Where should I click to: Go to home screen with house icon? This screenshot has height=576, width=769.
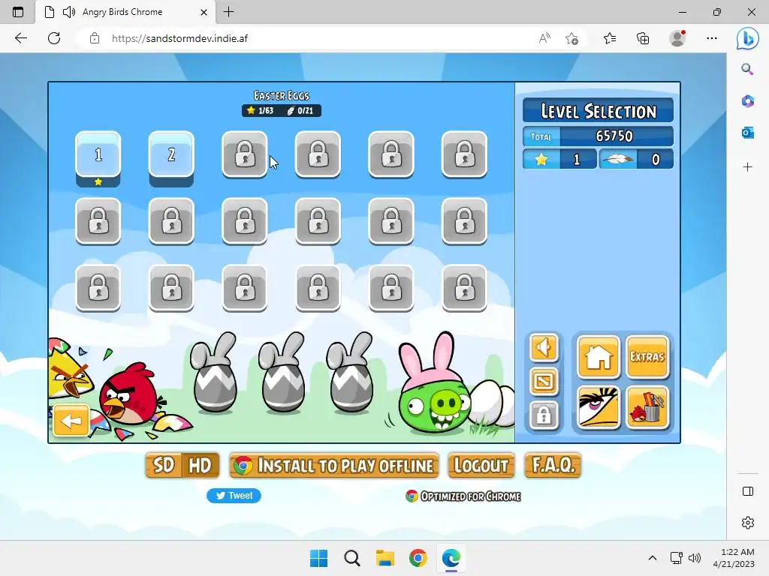coord(599,356)
